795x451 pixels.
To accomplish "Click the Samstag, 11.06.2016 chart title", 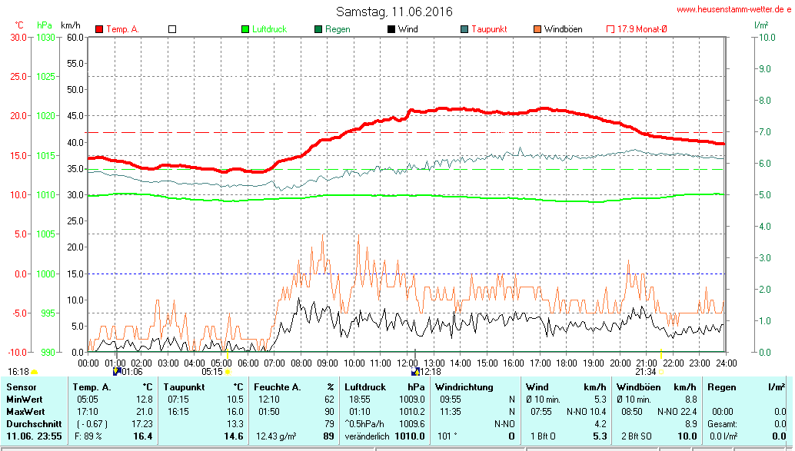I will (394, 12).
